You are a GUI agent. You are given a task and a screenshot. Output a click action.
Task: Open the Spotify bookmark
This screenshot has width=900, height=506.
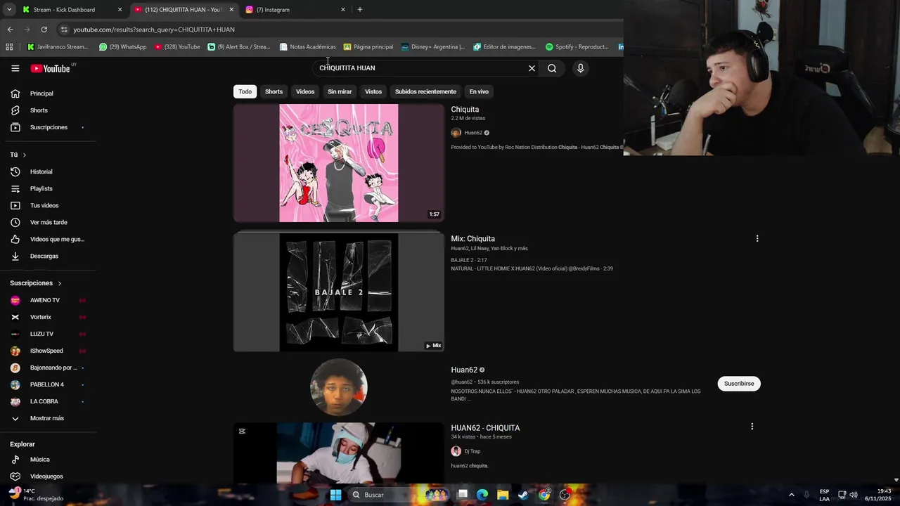click(577, 47)
